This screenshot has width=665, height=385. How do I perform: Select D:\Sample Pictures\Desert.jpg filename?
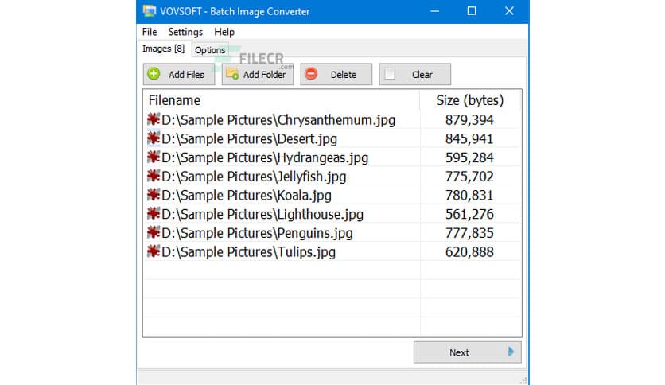[250, 138]
